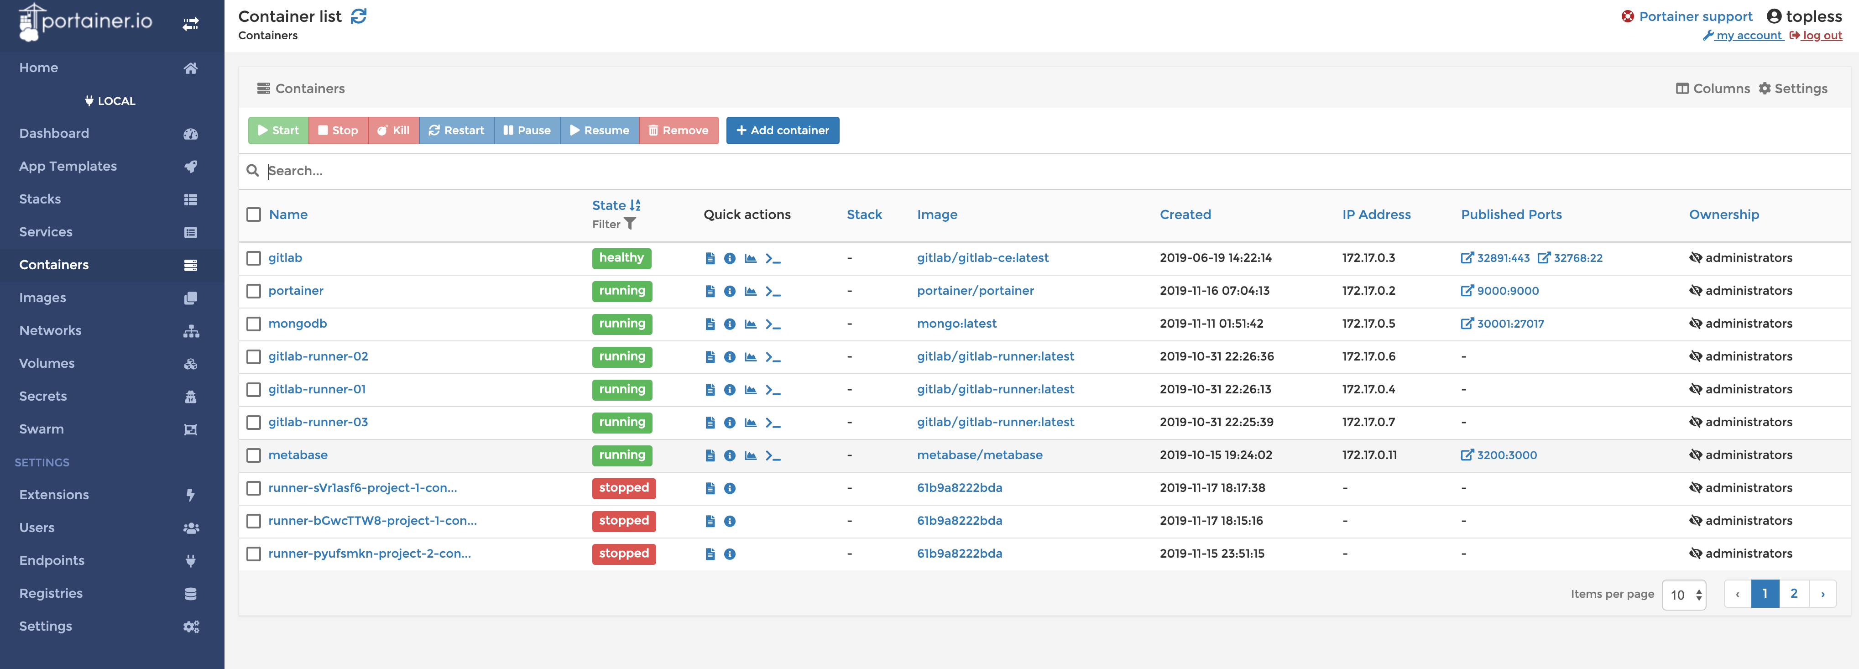
Task: Click the State filter funnel icon
Action: click(x=630, y=224)
